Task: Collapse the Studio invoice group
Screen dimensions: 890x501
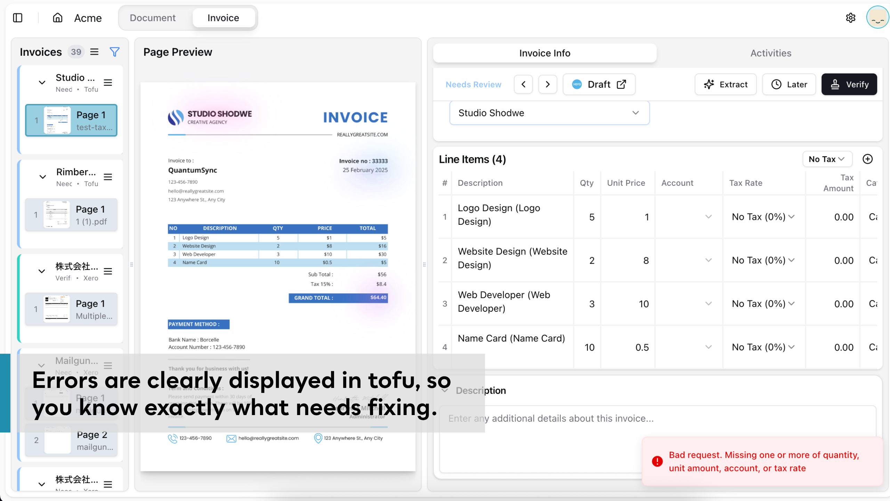Action: (42, 83)
